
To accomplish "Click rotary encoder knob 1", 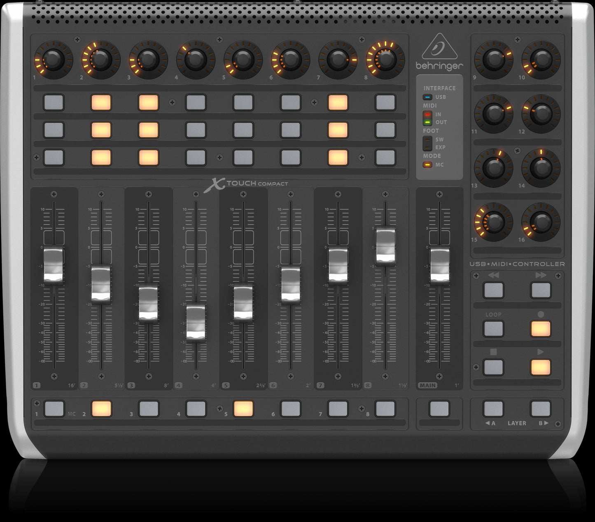I will pyautogui.click(x=54, y=60).
